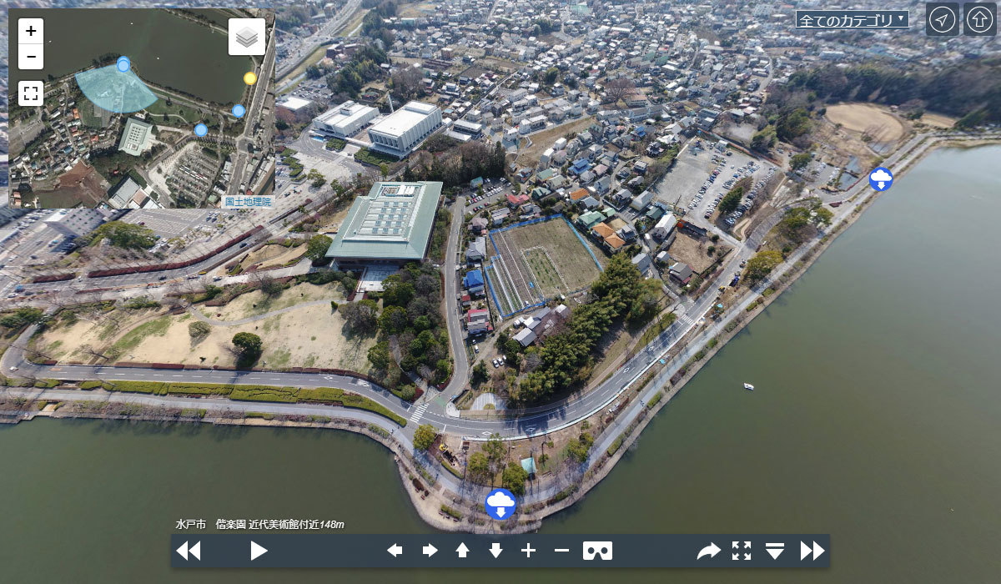Pan the view left
Viewport: 1001px width, 584px height.
pyautogui.click(x=395, y=551)
